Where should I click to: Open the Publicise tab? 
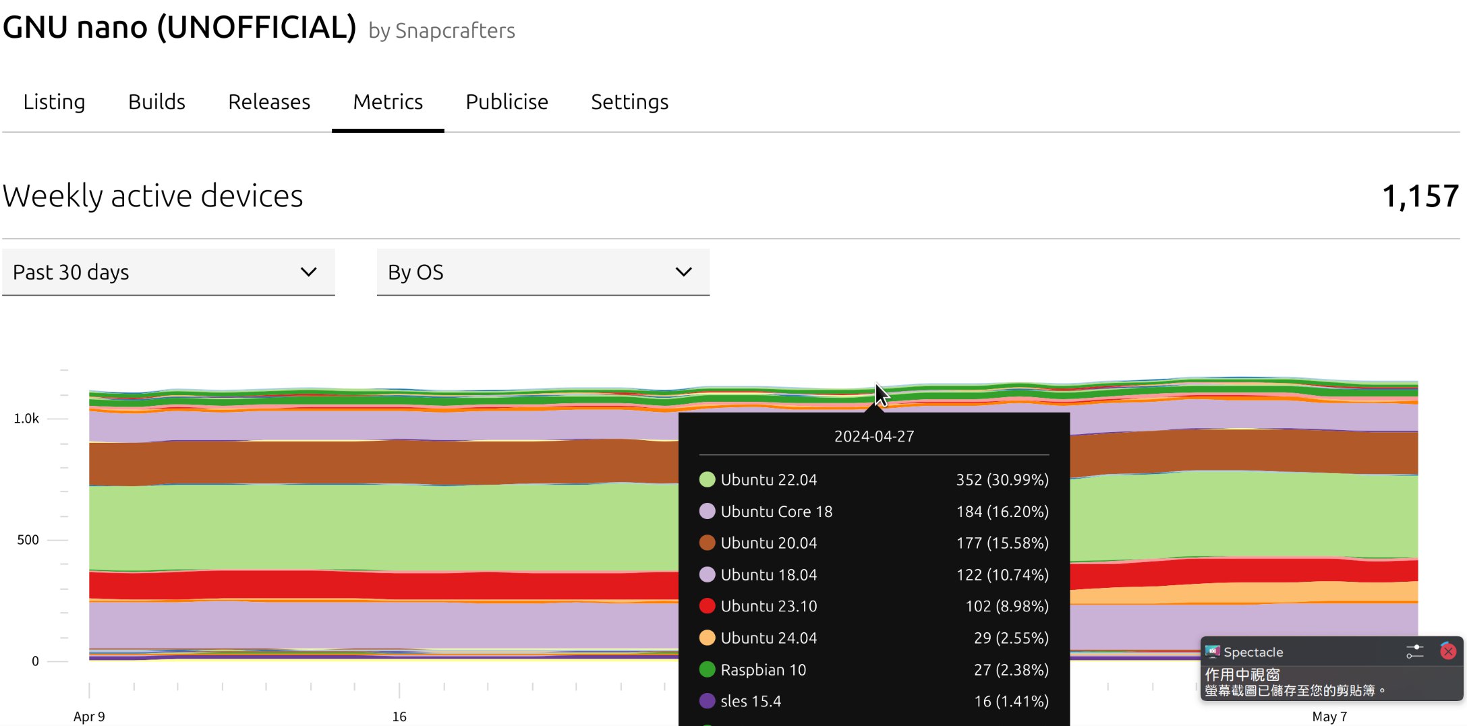tap(507, 102)
